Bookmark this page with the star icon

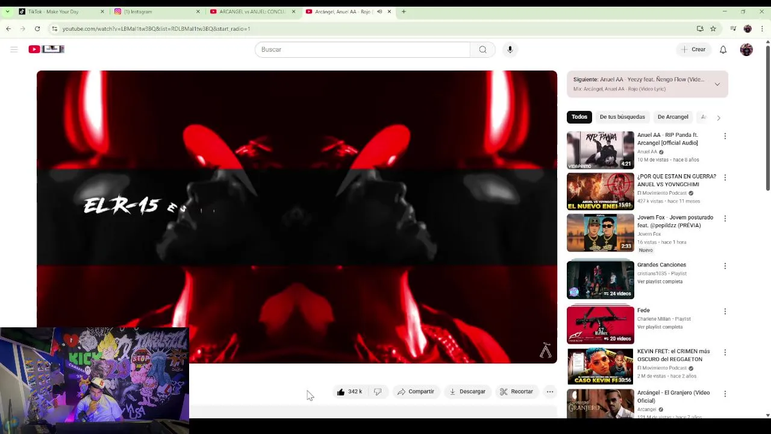[713, 28]
